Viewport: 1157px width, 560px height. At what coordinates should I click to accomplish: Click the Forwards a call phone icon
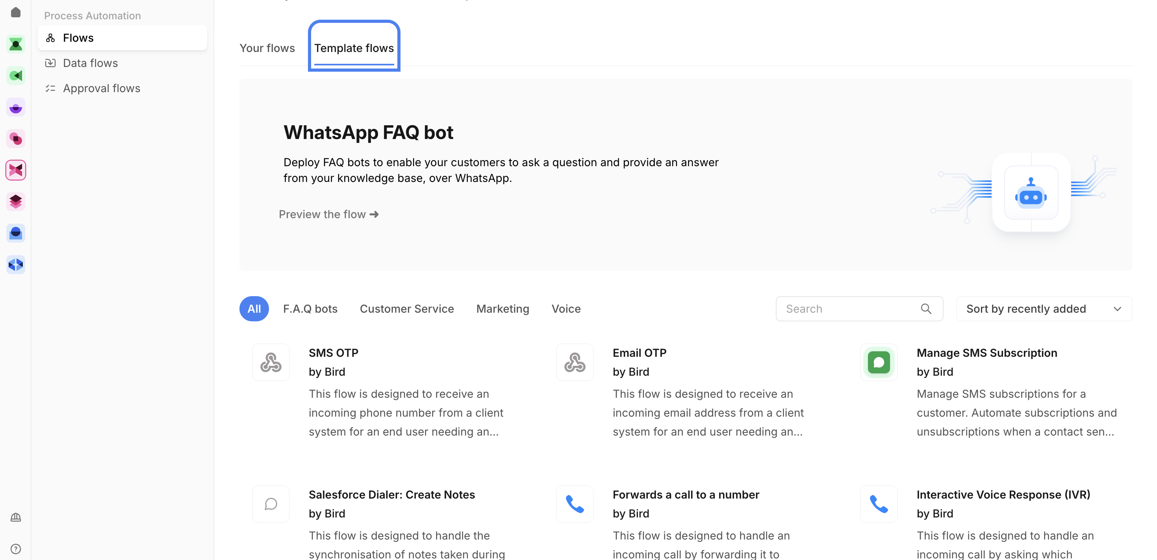point(575,504)
